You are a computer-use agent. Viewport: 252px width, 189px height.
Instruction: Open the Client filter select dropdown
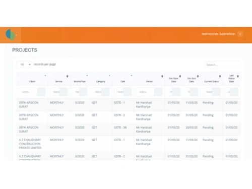(x=32, y=92)
